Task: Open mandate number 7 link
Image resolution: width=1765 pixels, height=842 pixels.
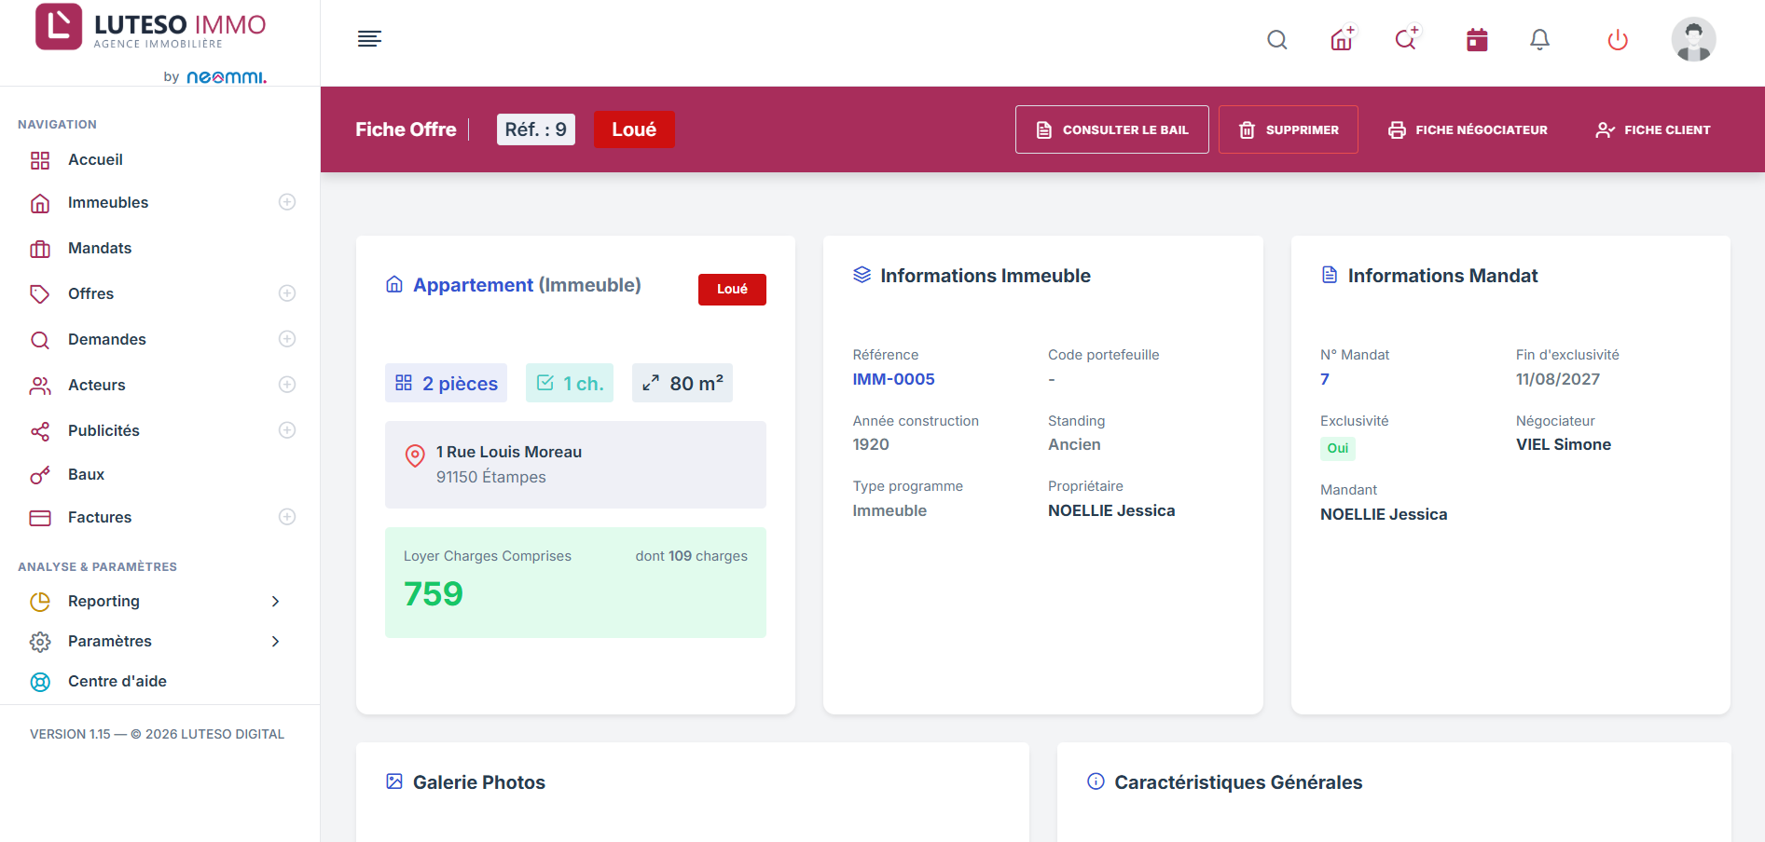Action: 1325,379
